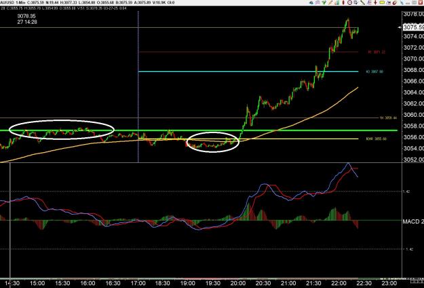Click the gray level label near 3059

click(388, 118)
